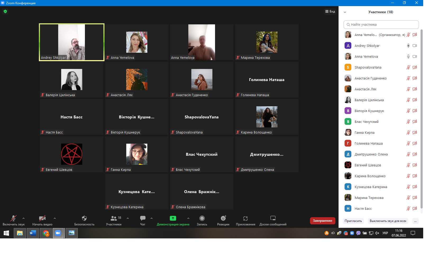Click Евгений Шевцов's muted microphone icon in the list
This screenshot has height=267, width=447.
408,165
